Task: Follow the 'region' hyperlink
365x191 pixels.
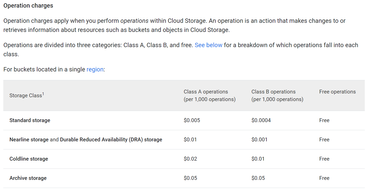Action: point(95,69)
